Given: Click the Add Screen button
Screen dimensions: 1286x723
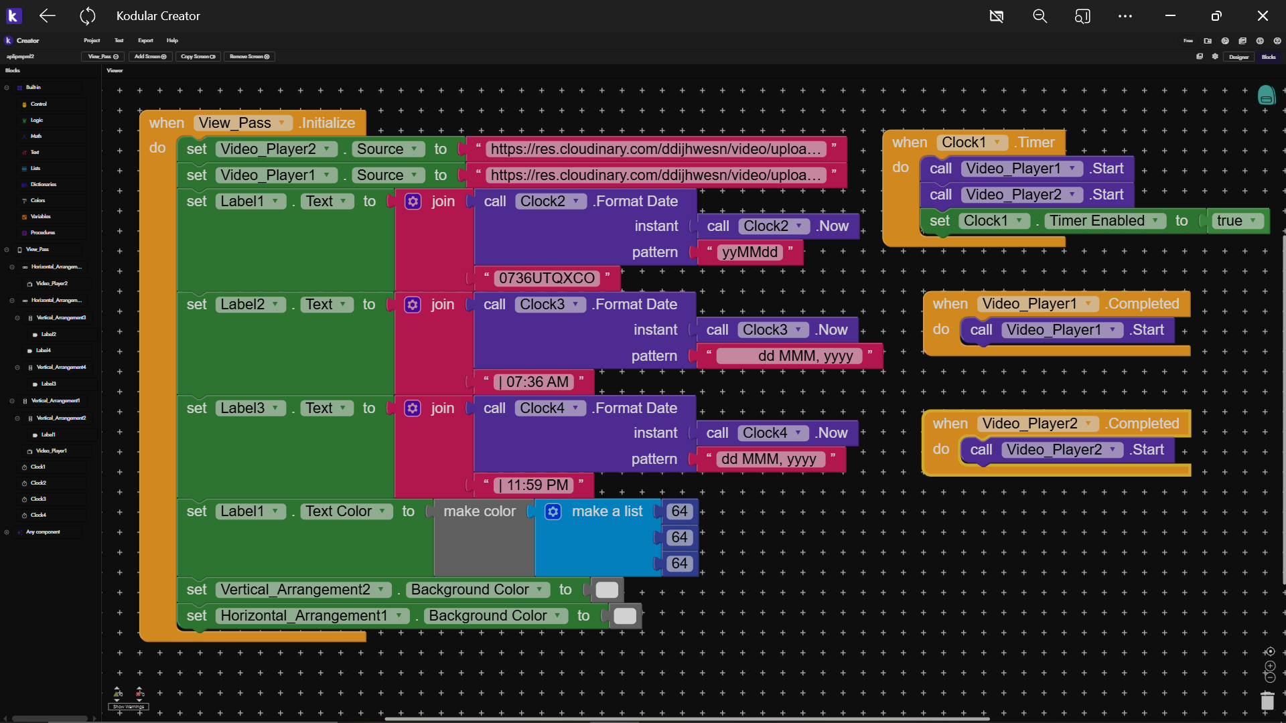Looking at the screenshot, I should pos(150,57).
